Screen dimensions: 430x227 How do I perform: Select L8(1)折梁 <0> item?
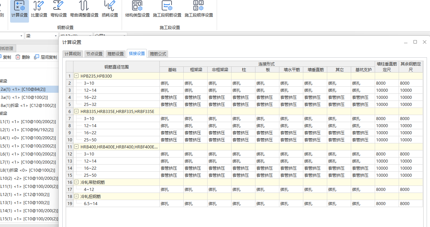[28, 170]
